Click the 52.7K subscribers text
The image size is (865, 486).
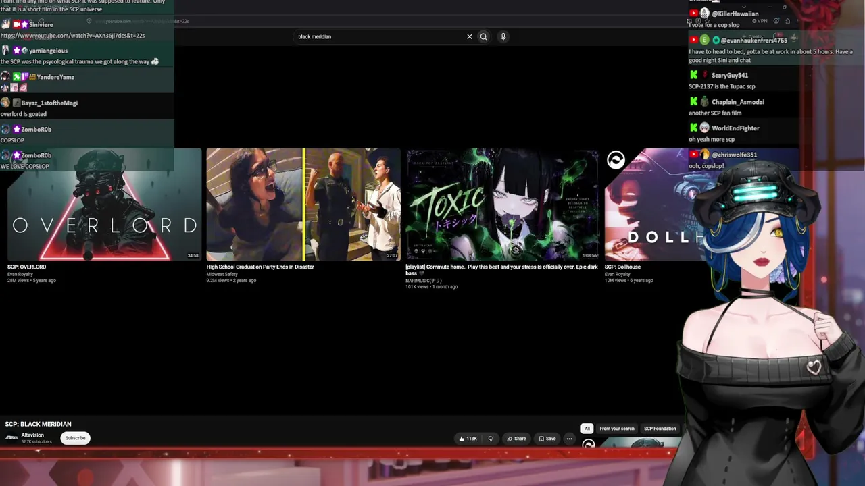(36, 442)
